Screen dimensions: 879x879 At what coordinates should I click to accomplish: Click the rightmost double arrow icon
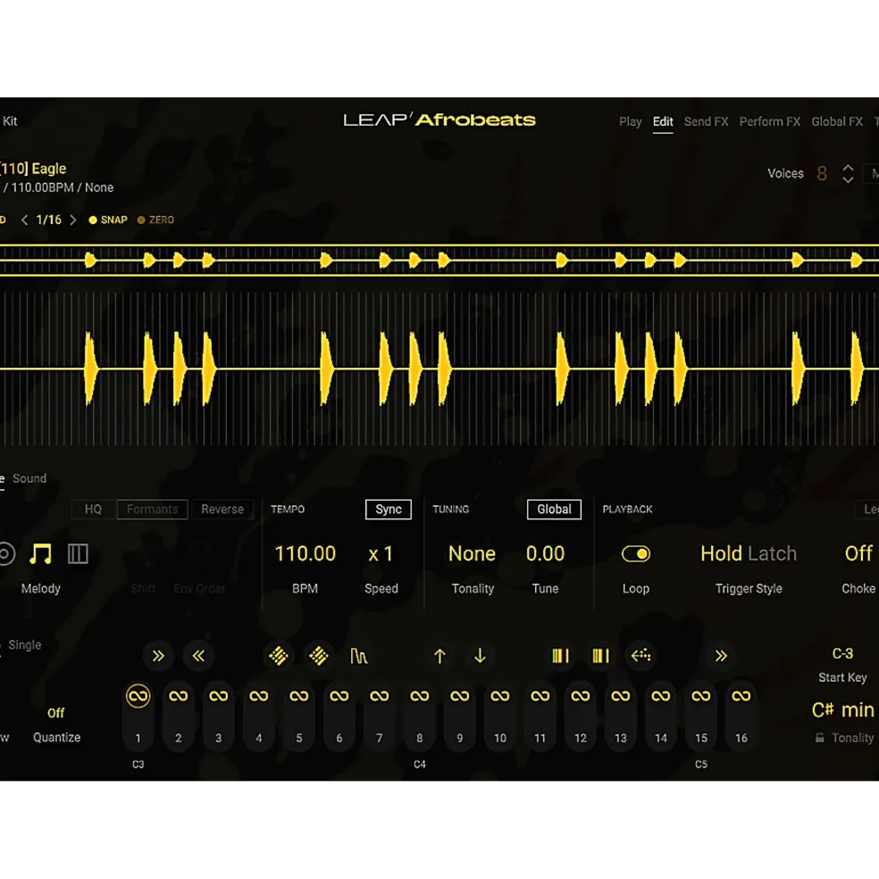[721, 655]
